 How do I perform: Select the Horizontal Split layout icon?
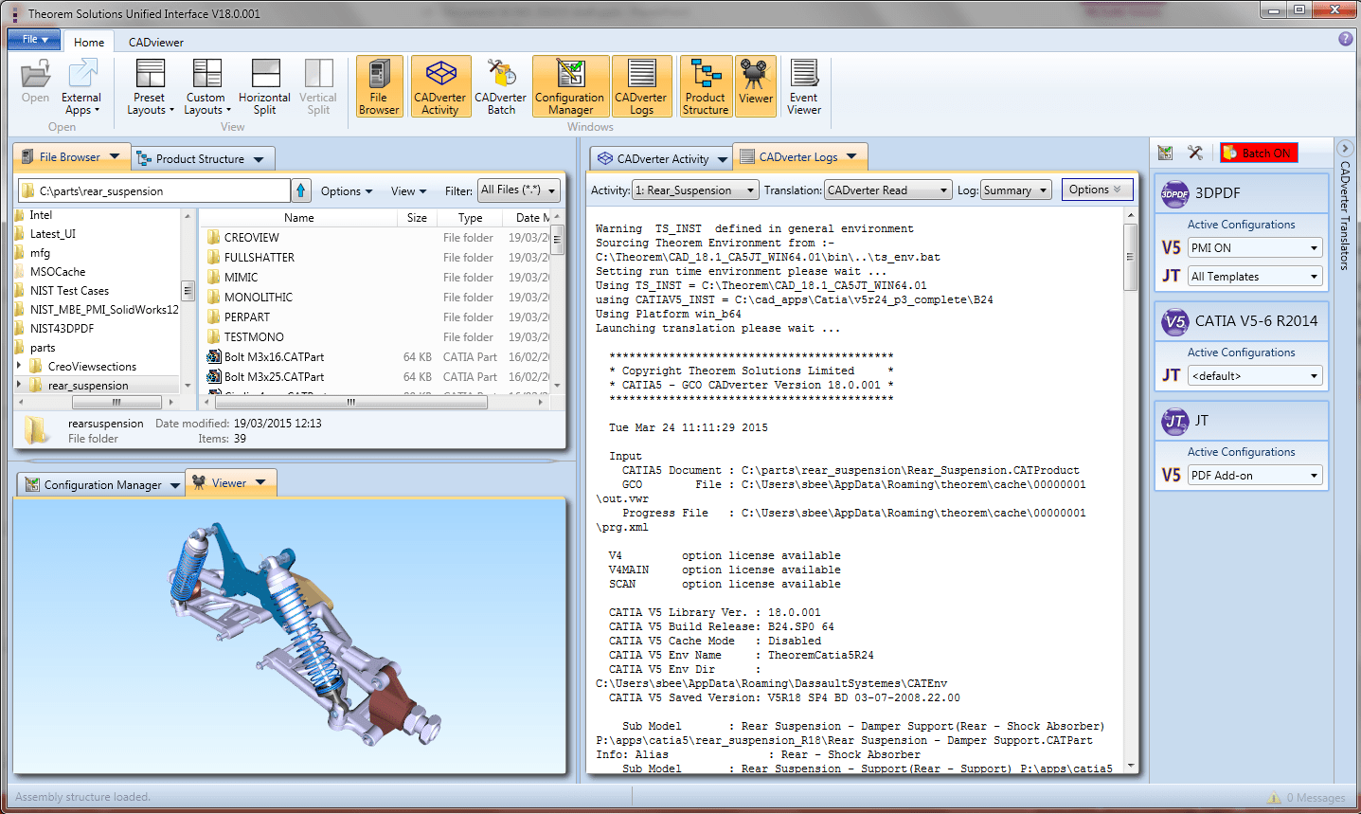[264, 86]
